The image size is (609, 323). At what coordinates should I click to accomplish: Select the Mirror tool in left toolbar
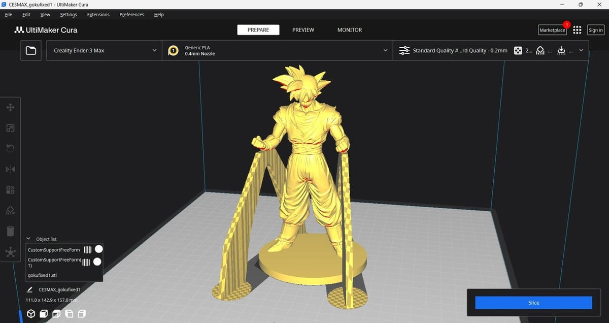[x=10, y=169]
